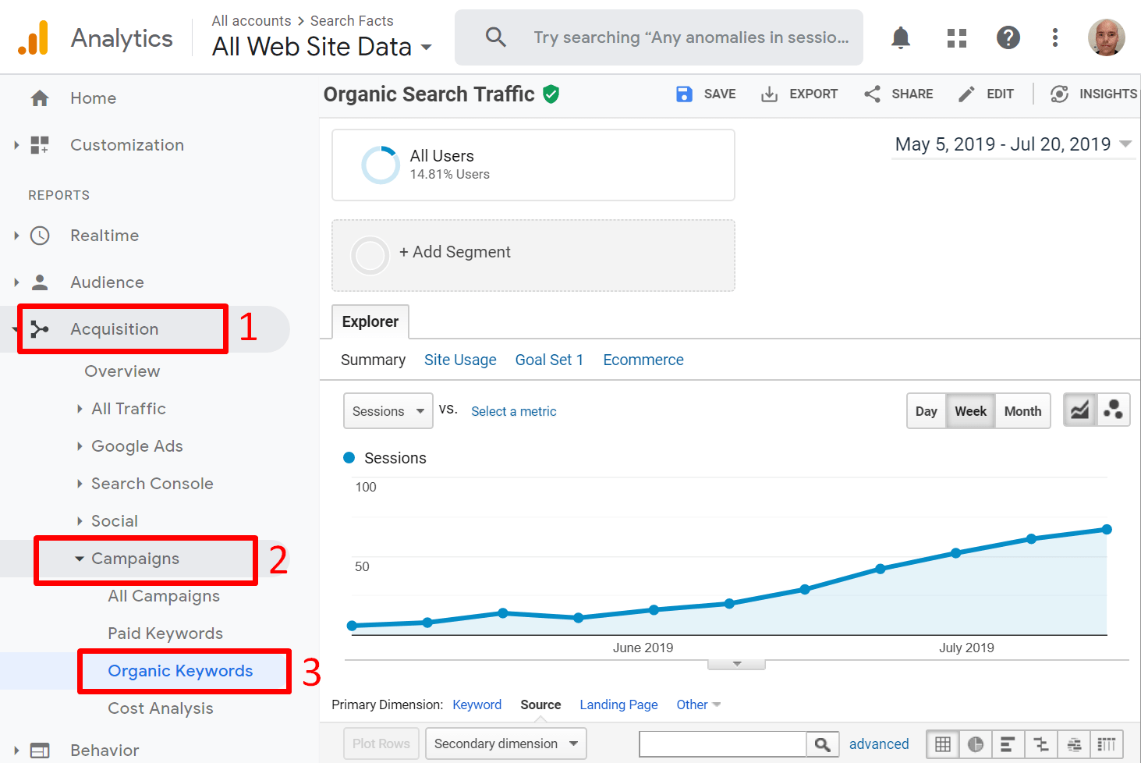Click the table search input field
This screenshot has height=763, width=1141.
click(723, 744)
